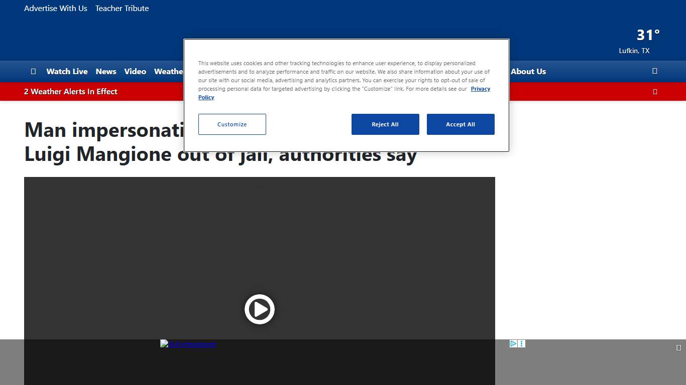This screenshot has height=385, width=686.
Task: Play the article video
Action: 259,309
